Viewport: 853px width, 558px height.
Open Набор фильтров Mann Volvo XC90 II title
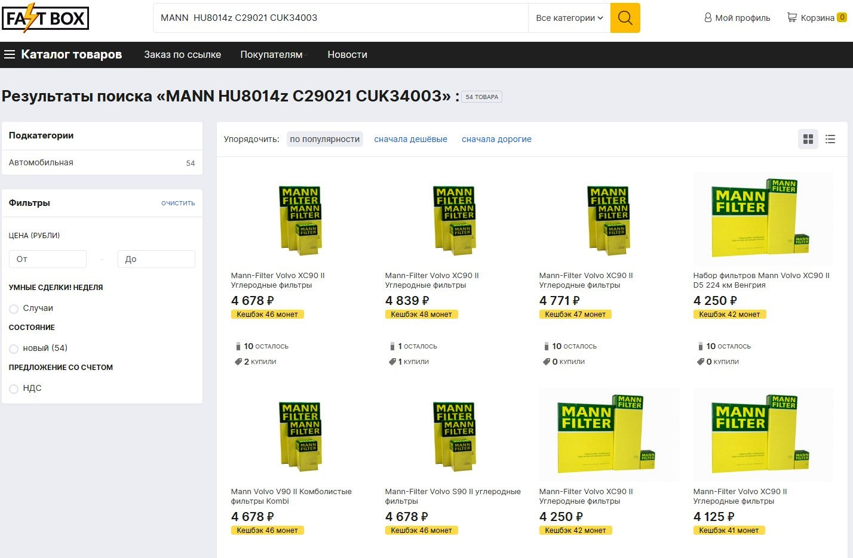pos(761,280)
